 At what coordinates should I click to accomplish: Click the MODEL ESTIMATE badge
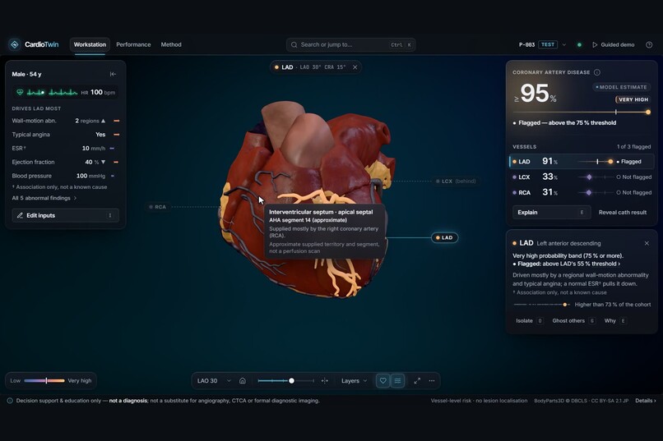coord(621,87)
